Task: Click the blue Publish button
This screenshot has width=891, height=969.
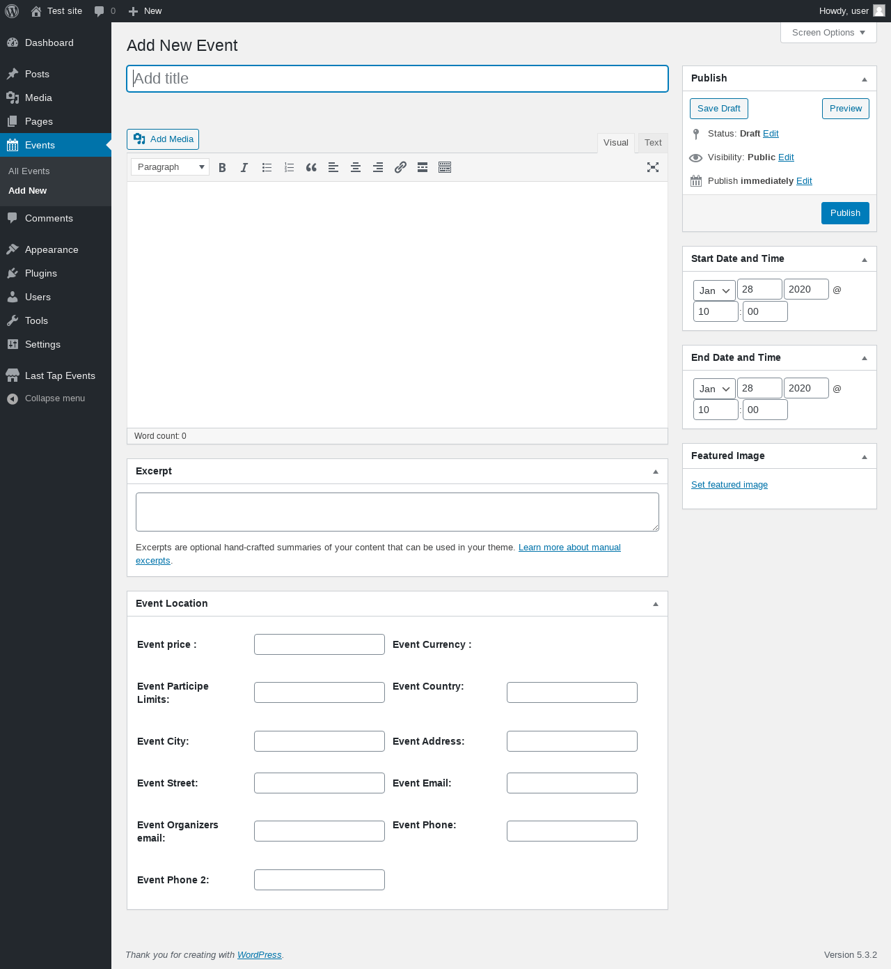Action: [845, 213]
